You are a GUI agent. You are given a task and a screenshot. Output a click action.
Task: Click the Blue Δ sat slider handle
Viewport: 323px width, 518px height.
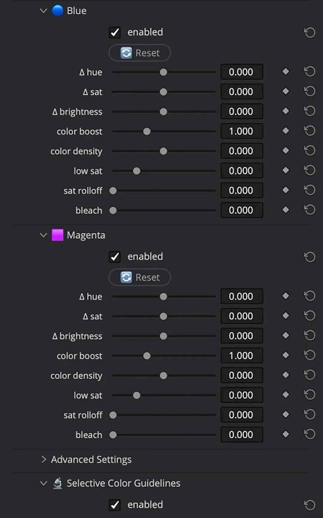pyautogui.click(x=163, y=92)
